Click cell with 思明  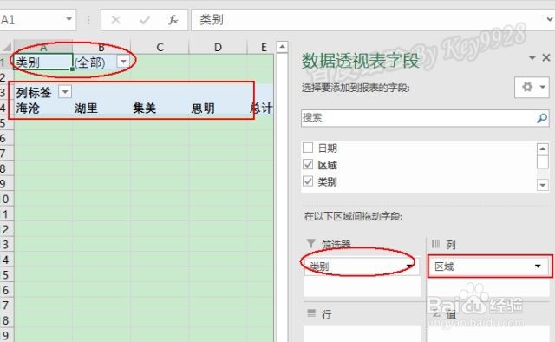(218, 108)
